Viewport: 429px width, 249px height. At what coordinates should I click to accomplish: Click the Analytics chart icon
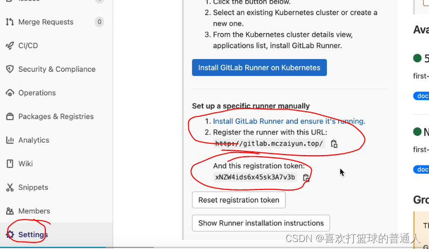pyautogui.click(x=10, y=140)
